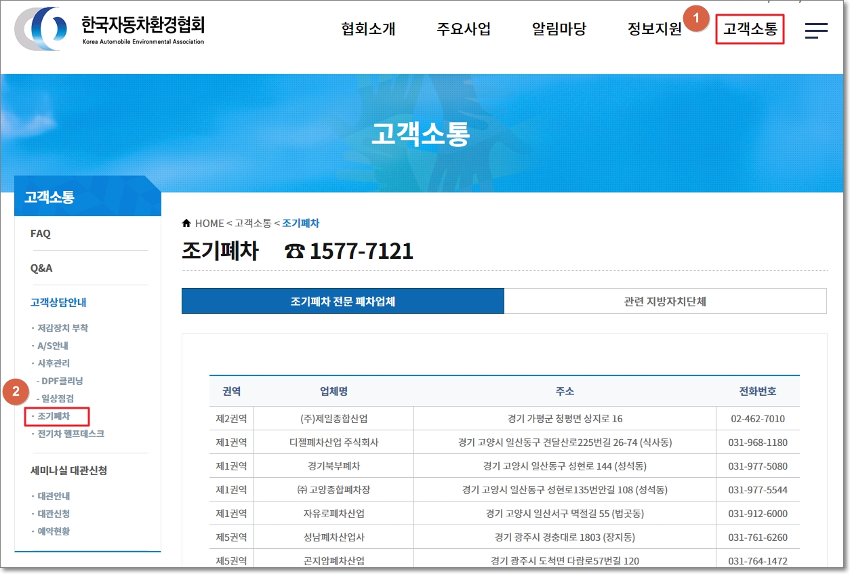Screen dimensions: 850x574
Task: Click the 주소 column header
Action: pyautogui.click(x=565, y=391)
